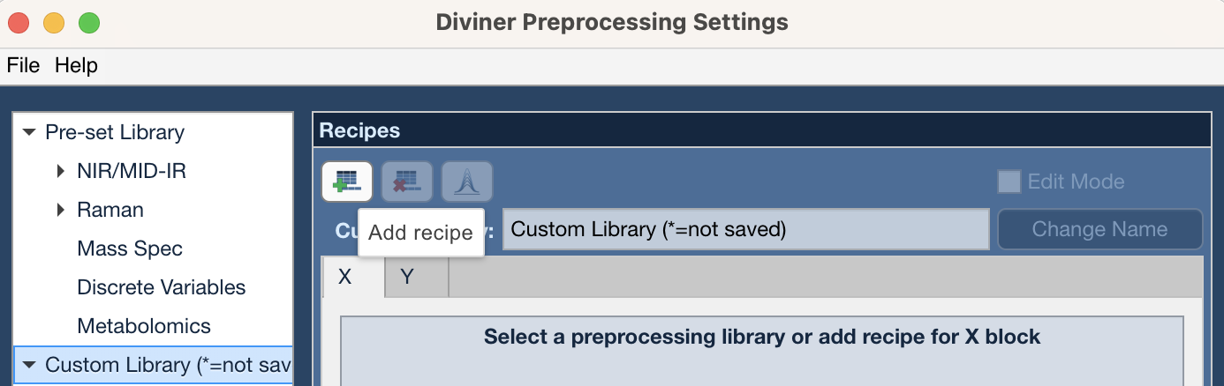Click the Add recipe icon
The image size is (1224, 386).
(x=347, y=182)
